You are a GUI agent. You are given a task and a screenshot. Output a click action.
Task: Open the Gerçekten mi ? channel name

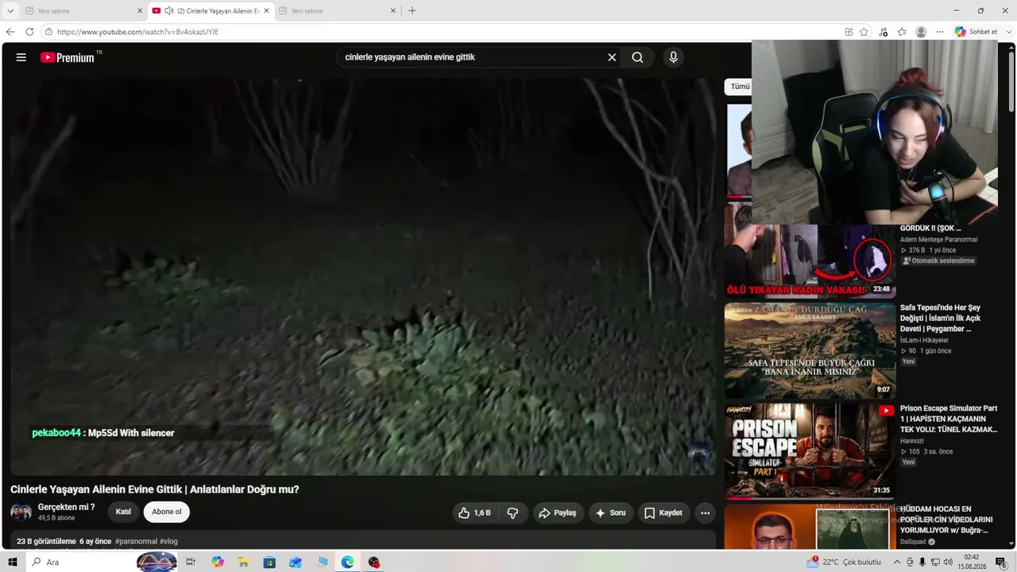67,507
